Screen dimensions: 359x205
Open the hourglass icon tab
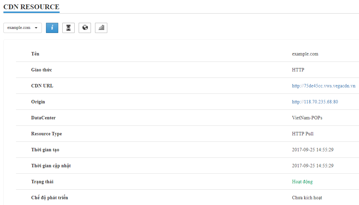click(x=68, y=28)
